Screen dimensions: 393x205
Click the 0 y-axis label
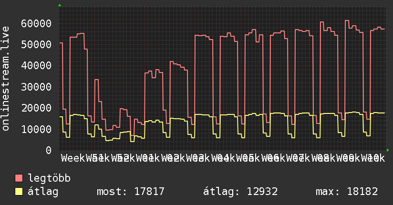(49, 150)
